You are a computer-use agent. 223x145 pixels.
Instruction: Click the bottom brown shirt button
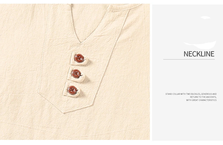tap(72, 90)
